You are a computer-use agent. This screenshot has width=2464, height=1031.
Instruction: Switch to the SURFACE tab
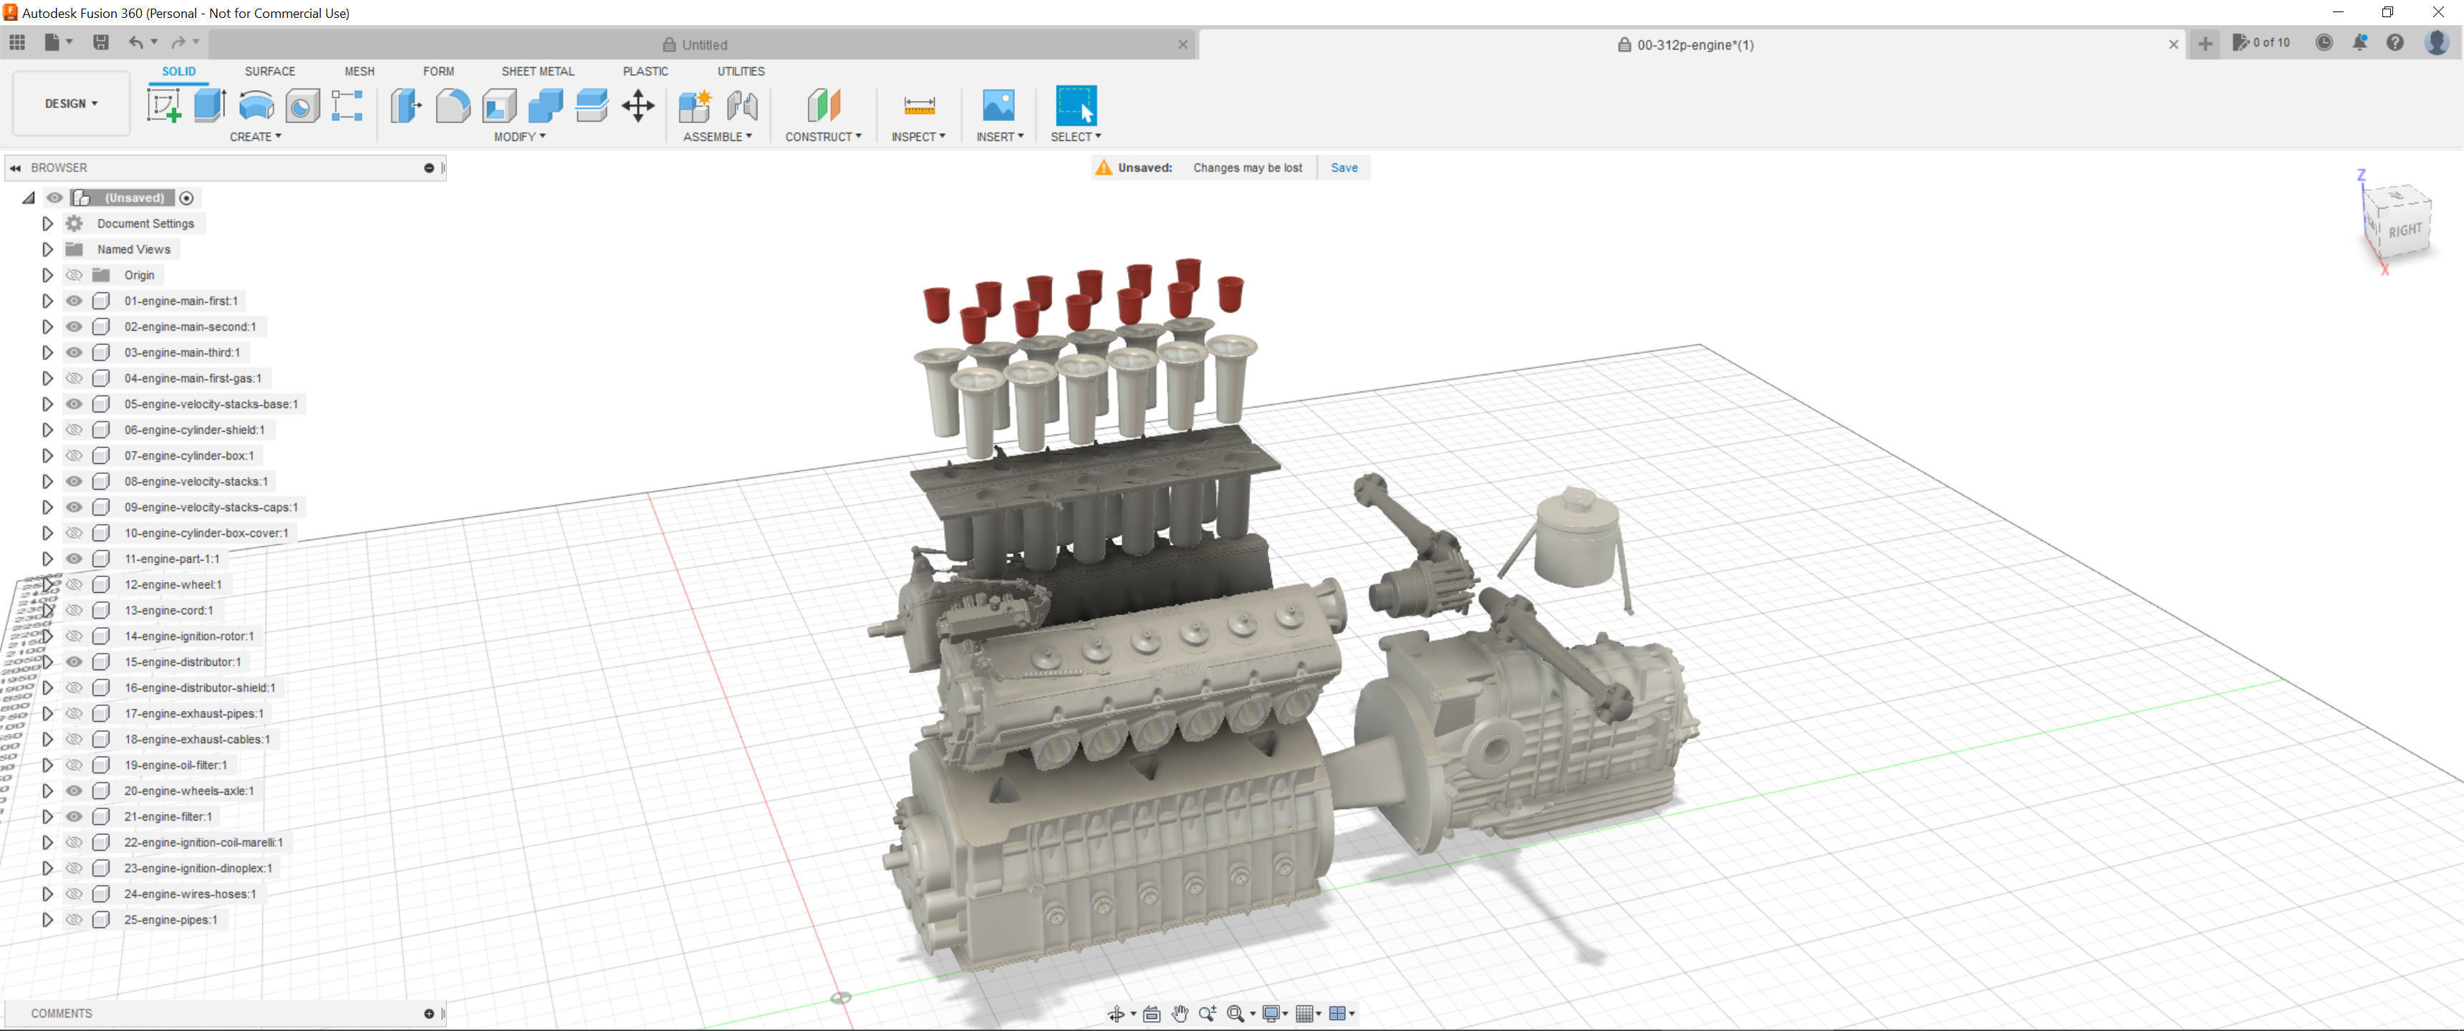(x=270, y=71)
